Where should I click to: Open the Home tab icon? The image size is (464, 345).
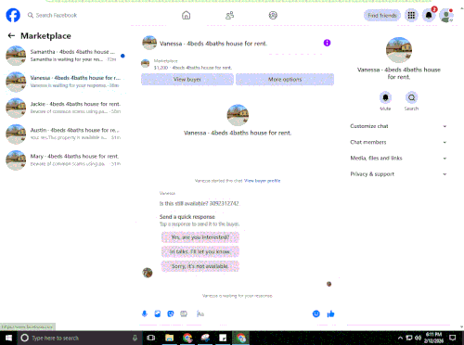(186, 15)
